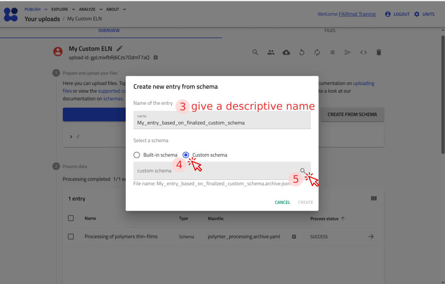Click the cloud download upload icon
This screenshot has height=284, width=445.
pyautogui.click(x=286, y=52)
